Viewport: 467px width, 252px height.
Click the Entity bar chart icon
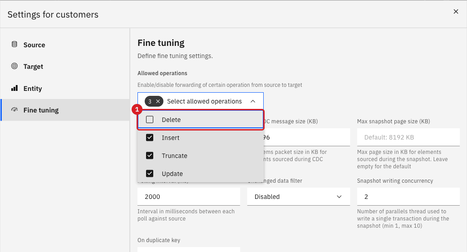(14, 88)
